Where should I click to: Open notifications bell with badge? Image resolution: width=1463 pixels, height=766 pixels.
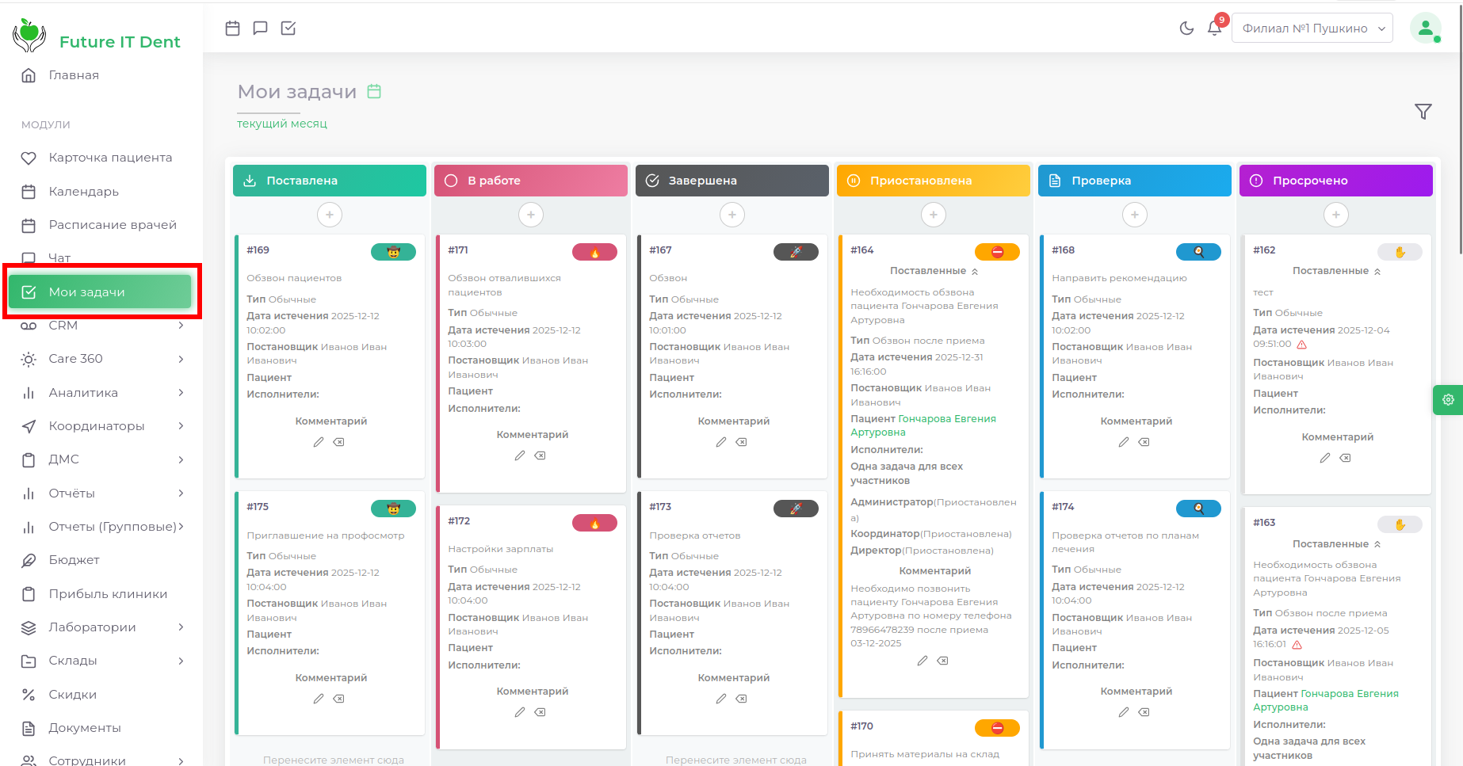tap(1214, 28)
